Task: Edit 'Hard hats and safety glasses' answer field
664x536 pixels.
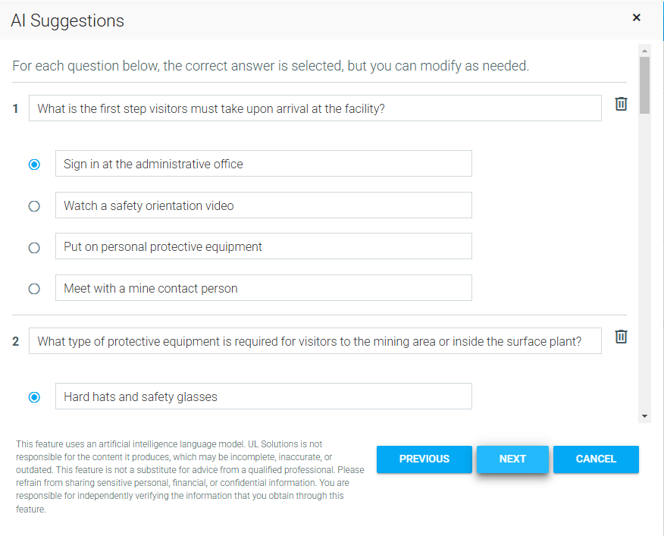Action: (263, 397)
